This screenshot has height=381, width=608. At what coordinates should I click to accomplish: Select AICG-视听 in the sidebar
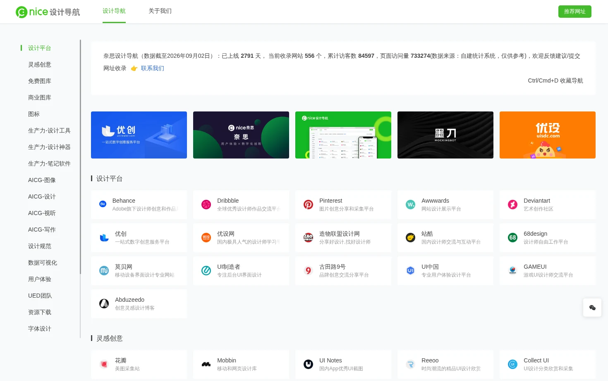[42, 213]
